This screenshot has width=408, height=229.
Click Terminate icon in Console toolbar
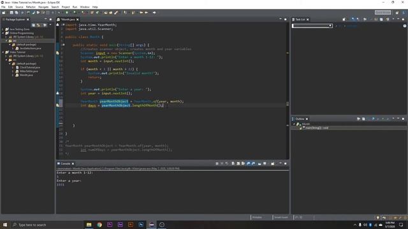[x=217, y=163]
